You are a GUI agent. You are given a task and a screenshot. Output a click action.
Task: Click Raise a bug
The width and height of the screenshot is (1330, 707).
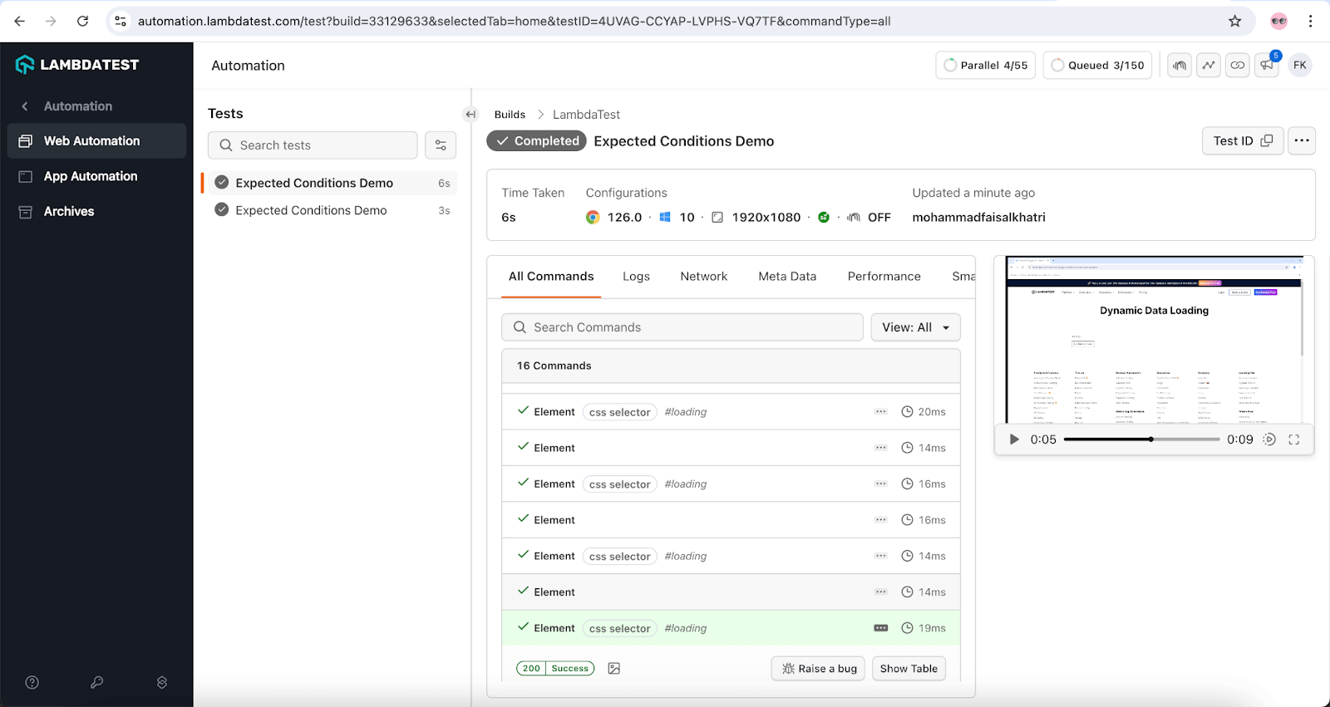tap(819, 669)
